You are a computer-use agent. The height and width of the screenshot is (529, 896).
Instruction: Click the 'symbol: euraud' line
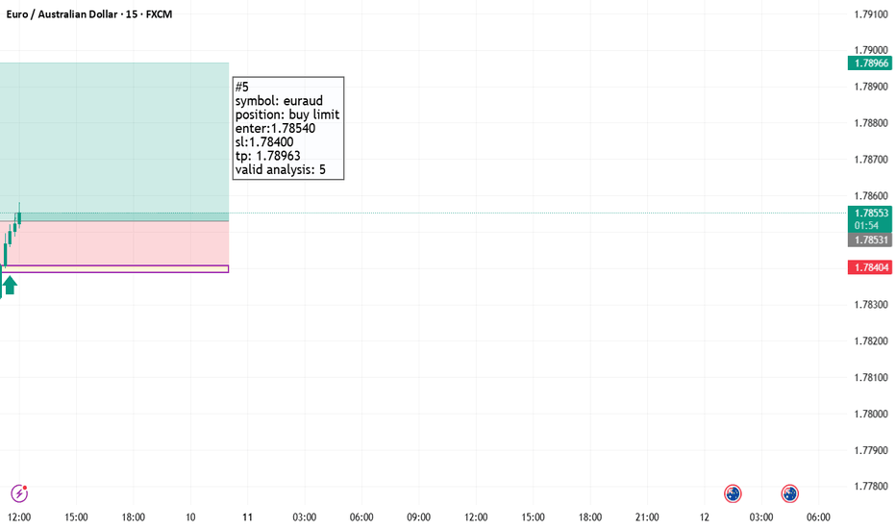tap(279, 101)
